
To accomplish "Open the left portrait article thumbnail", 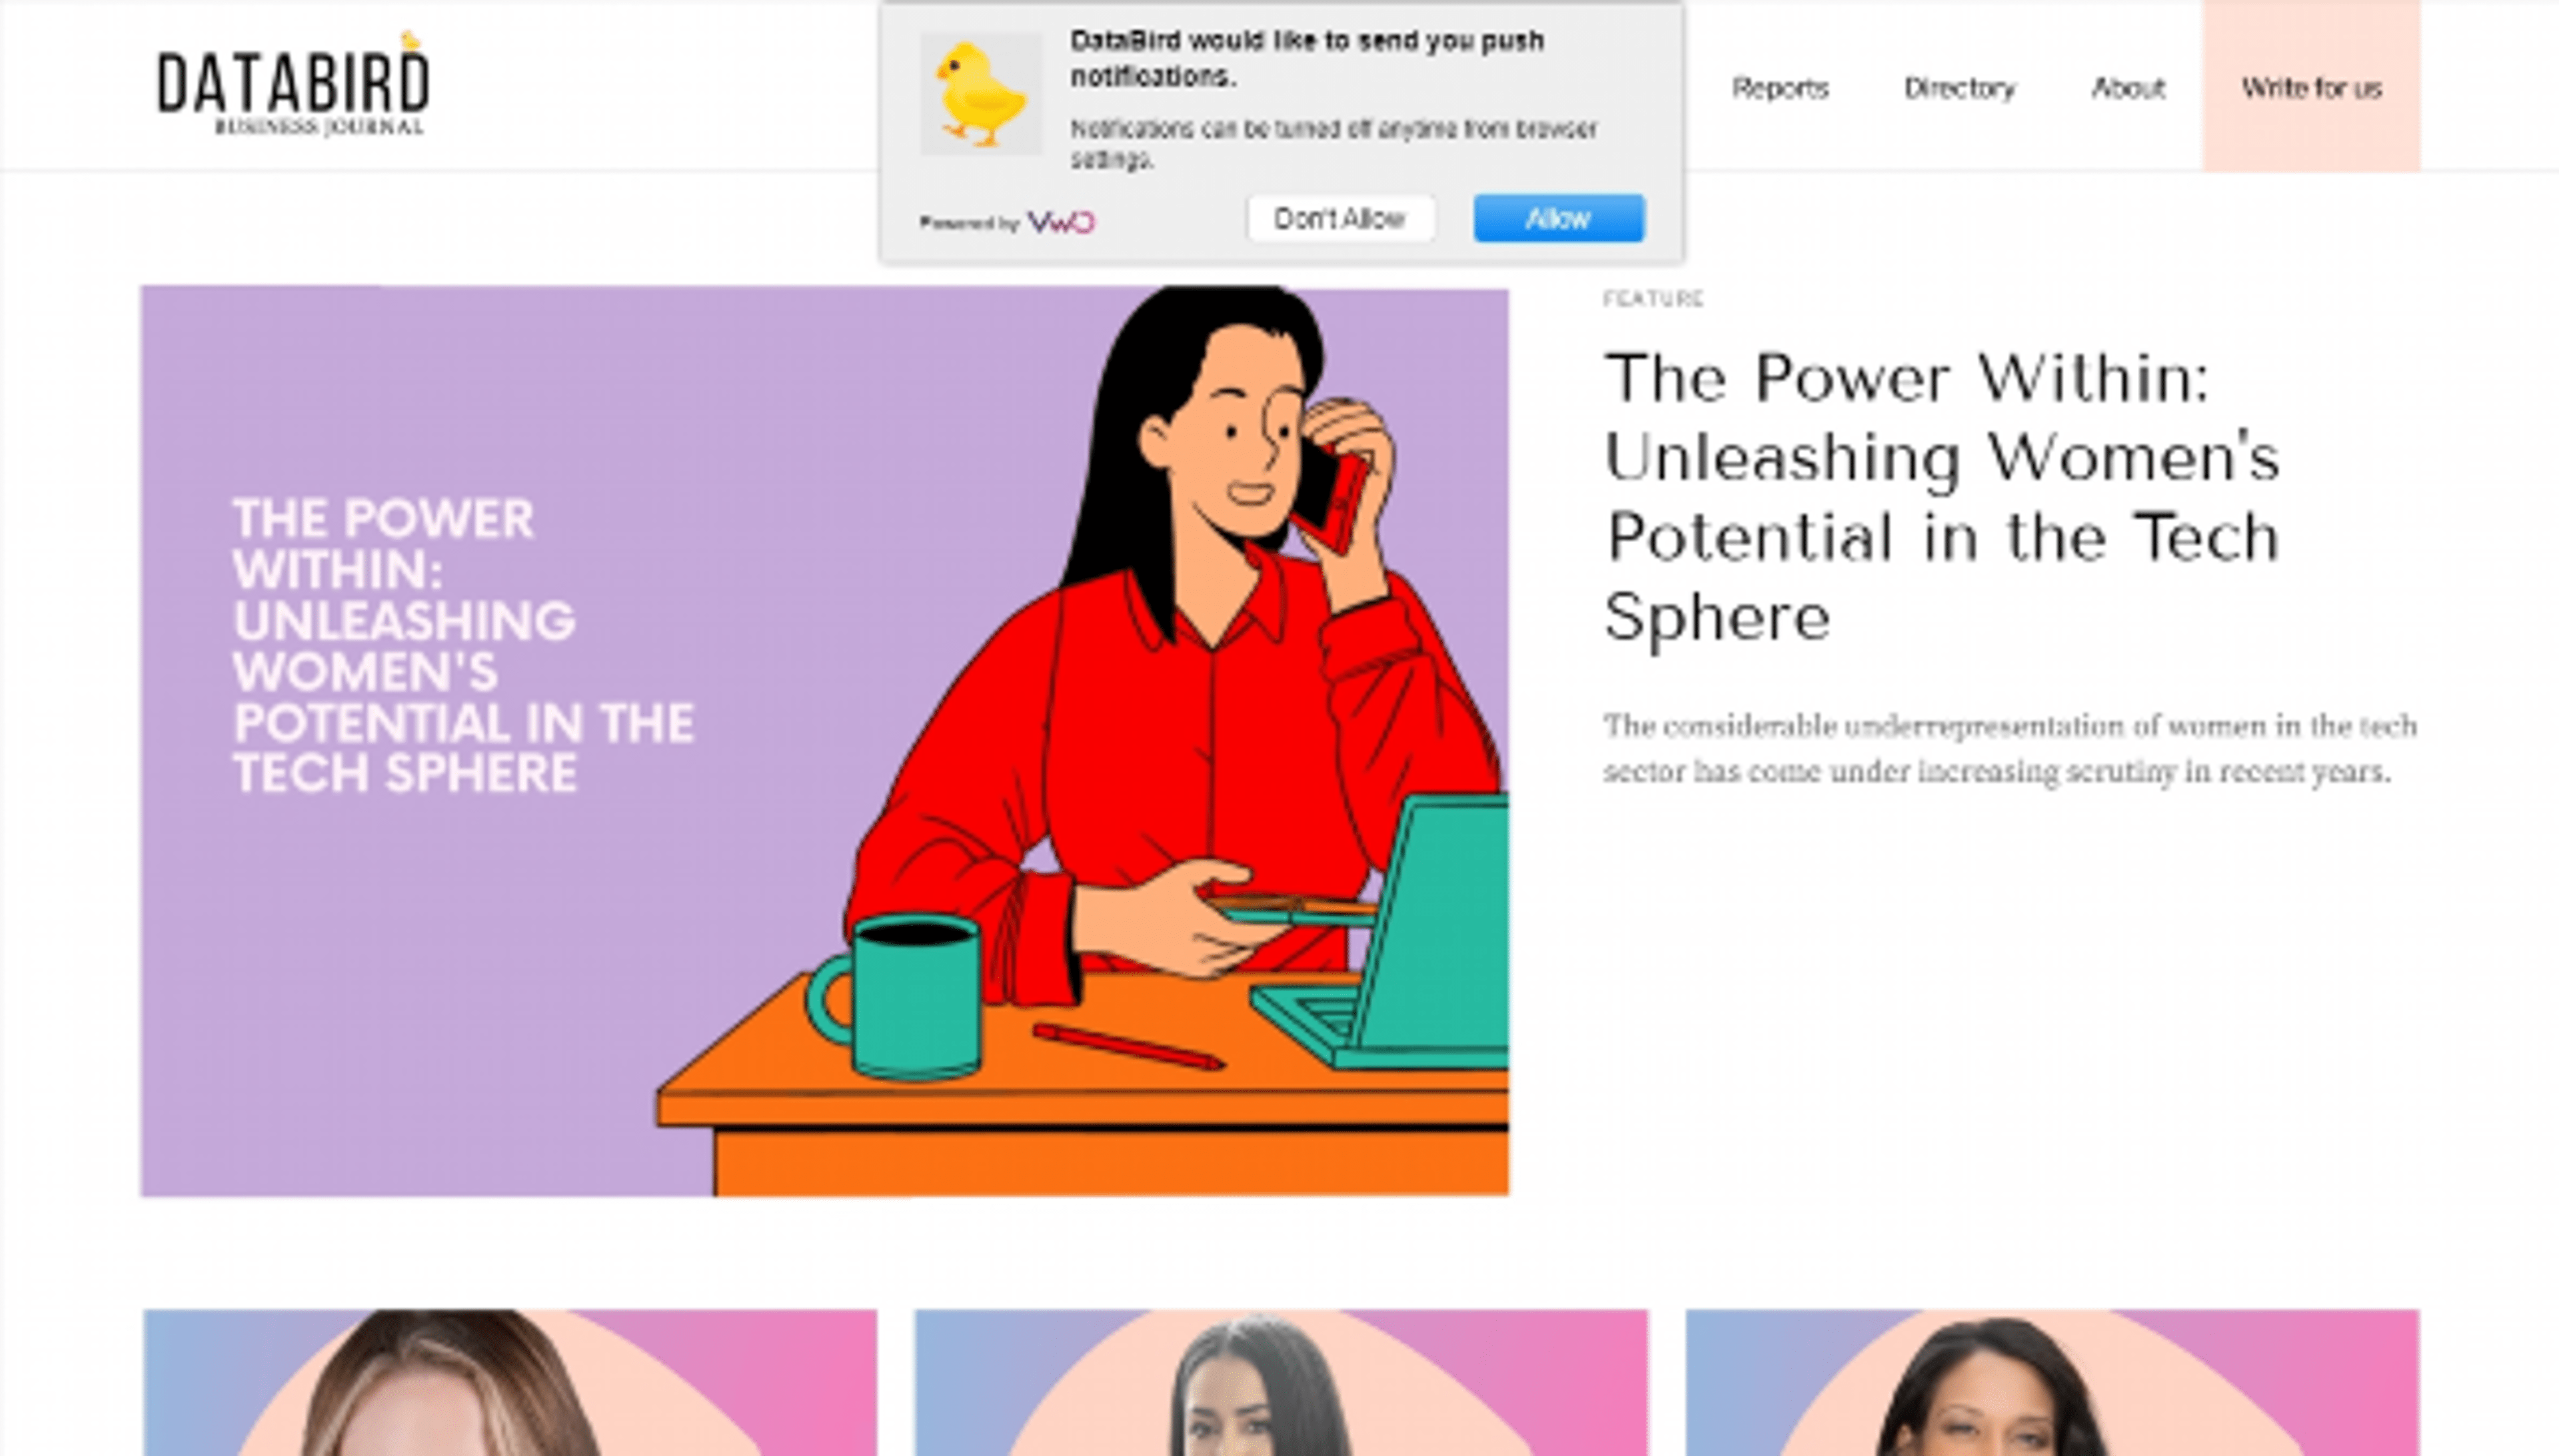I will point(510,1382).
